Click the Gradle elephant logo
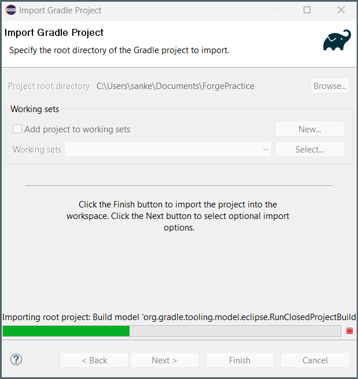The height and width of the screenshot is (379, 358). (337, 40)
